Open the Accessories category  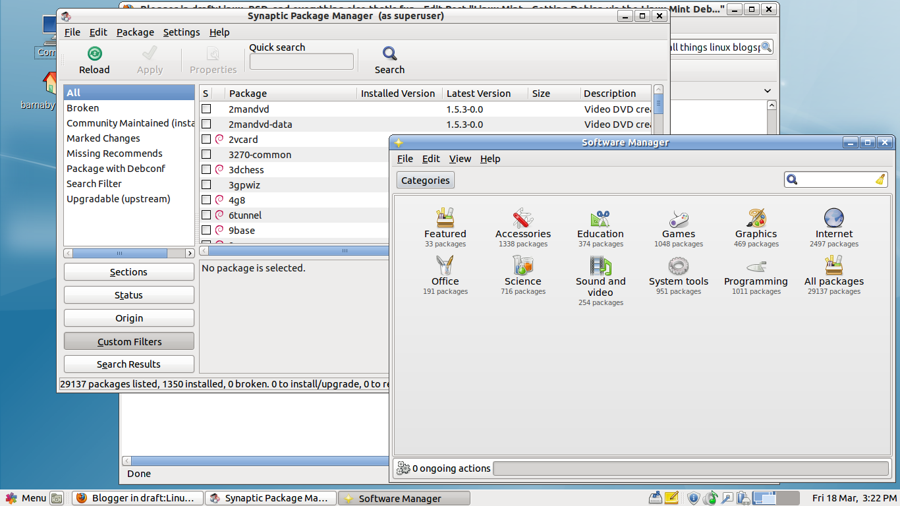point(523,227)
